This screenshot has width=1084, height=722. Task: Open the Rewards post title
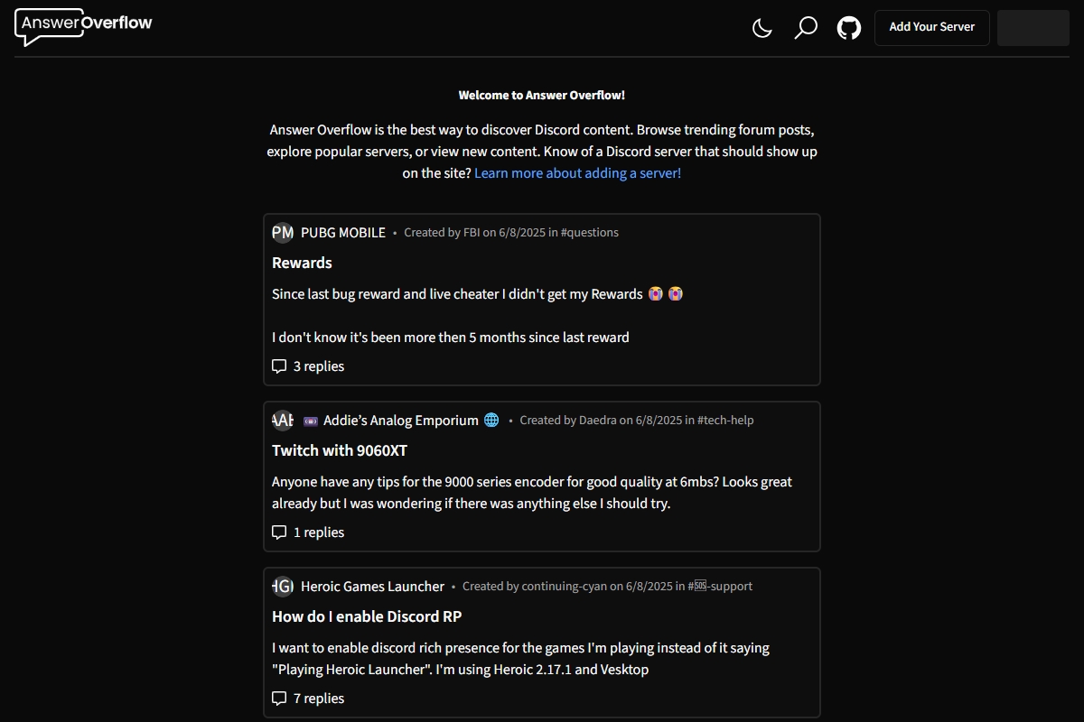(x=302, y=263)
